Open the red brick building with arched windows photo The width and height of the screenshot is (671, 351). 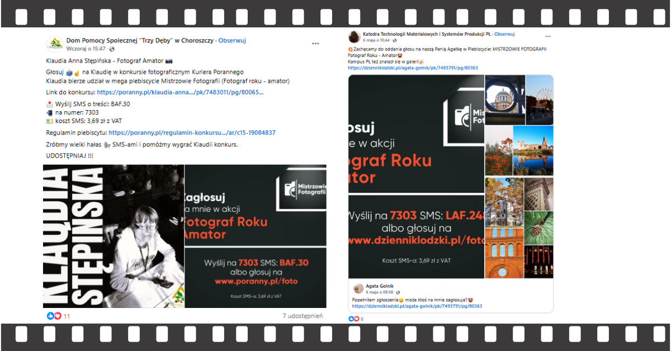(504, 253)
